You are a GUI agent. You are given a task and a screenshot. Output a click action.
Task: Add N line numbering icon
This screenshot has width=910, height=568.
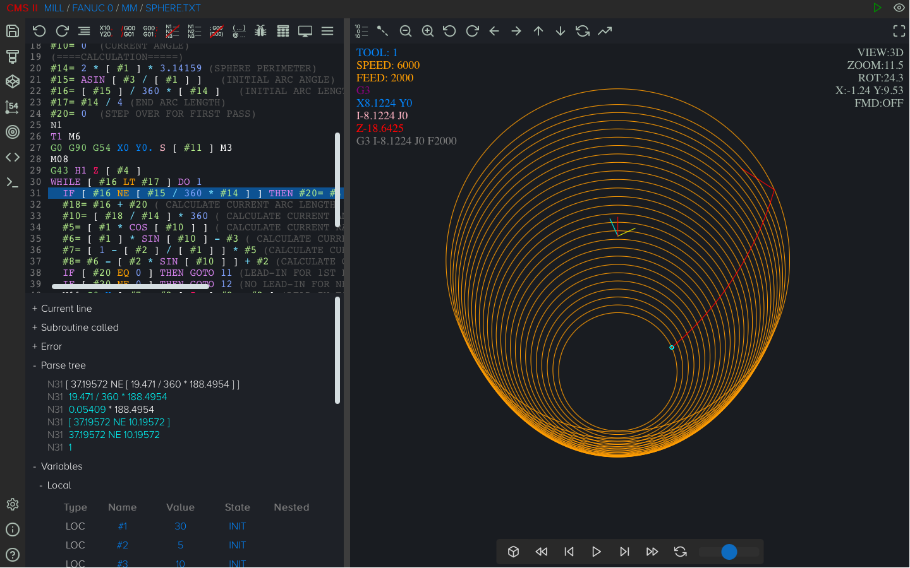click(195, 31)
